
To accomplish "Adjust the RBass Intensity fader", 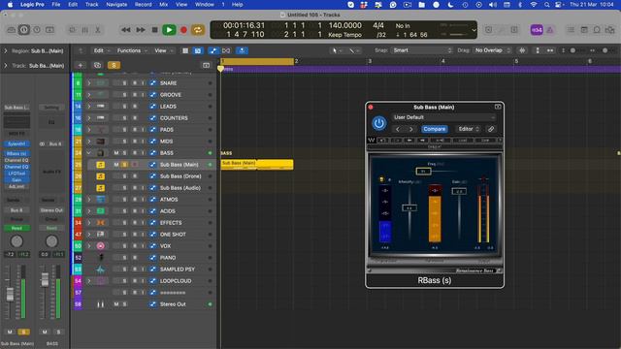I will point(409,207).
